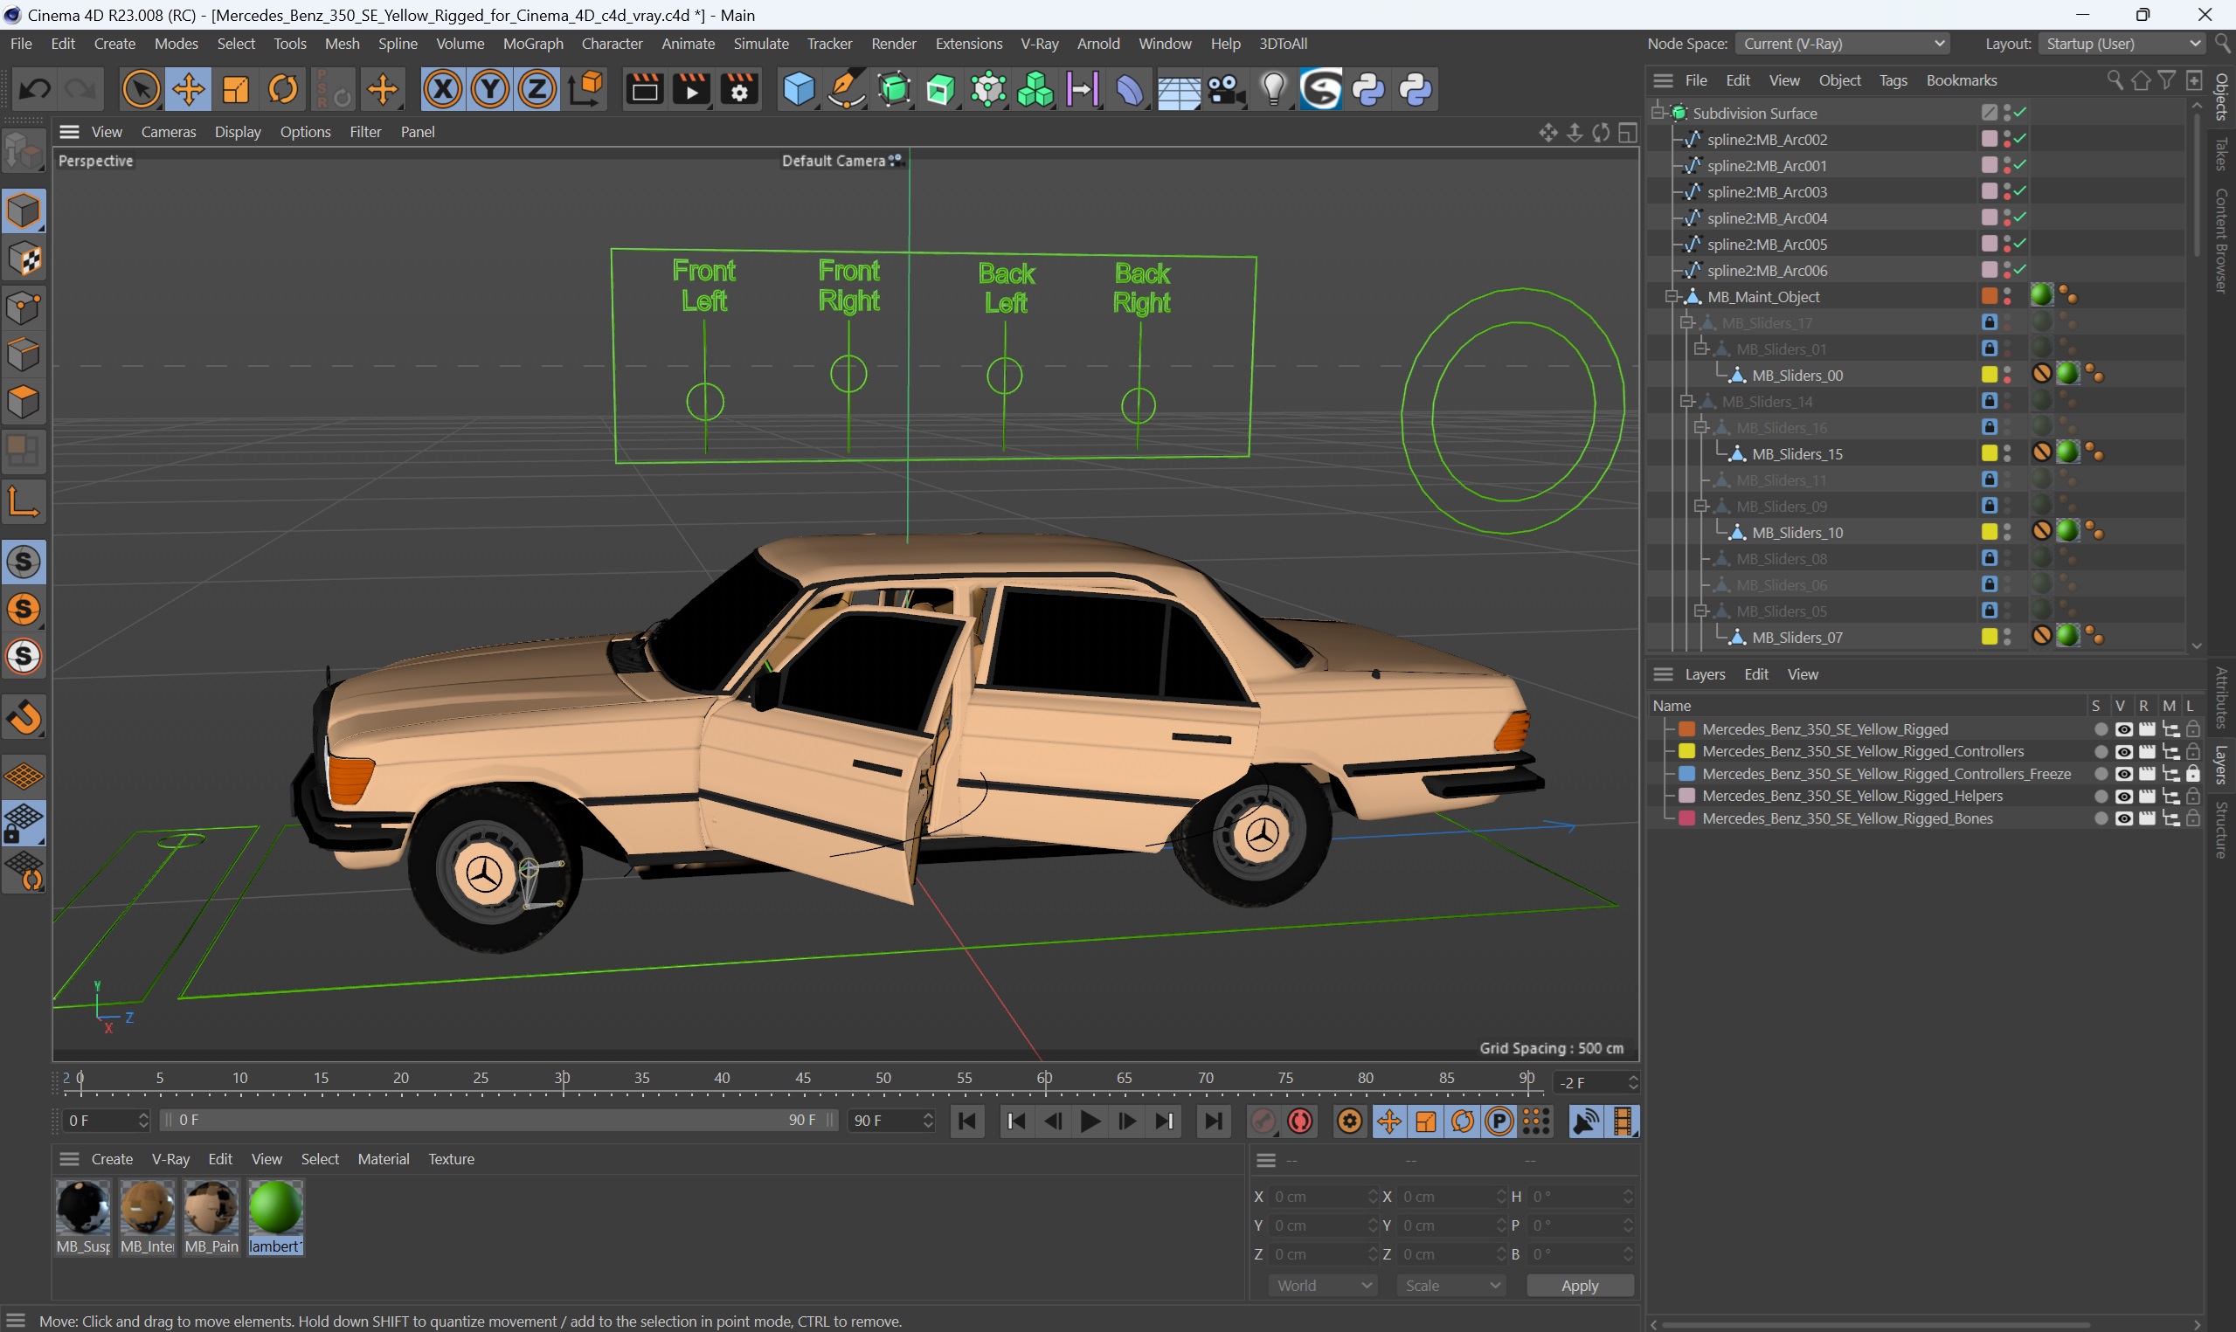
Task: Open the Spline Pen tool
Action: coord(846,89)
